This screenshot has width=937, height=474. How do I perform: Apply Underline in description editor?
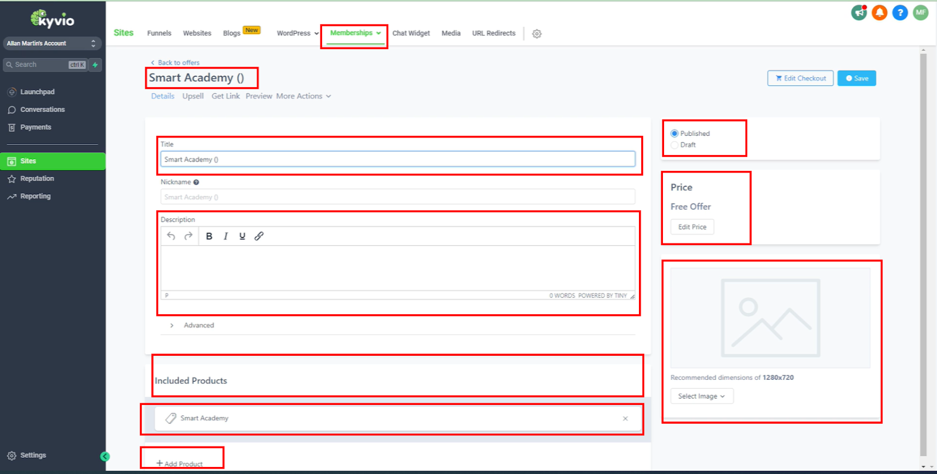[242, 236]
